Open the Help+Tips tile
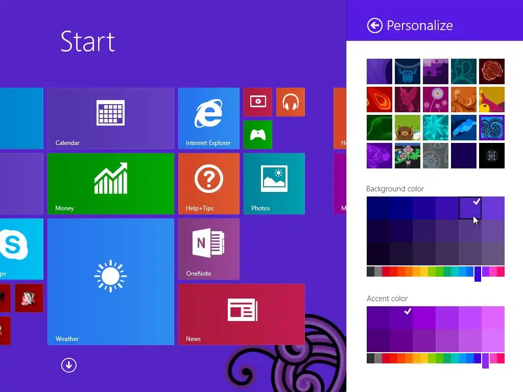The image size is (523, 392). click(x=209, y=184)
